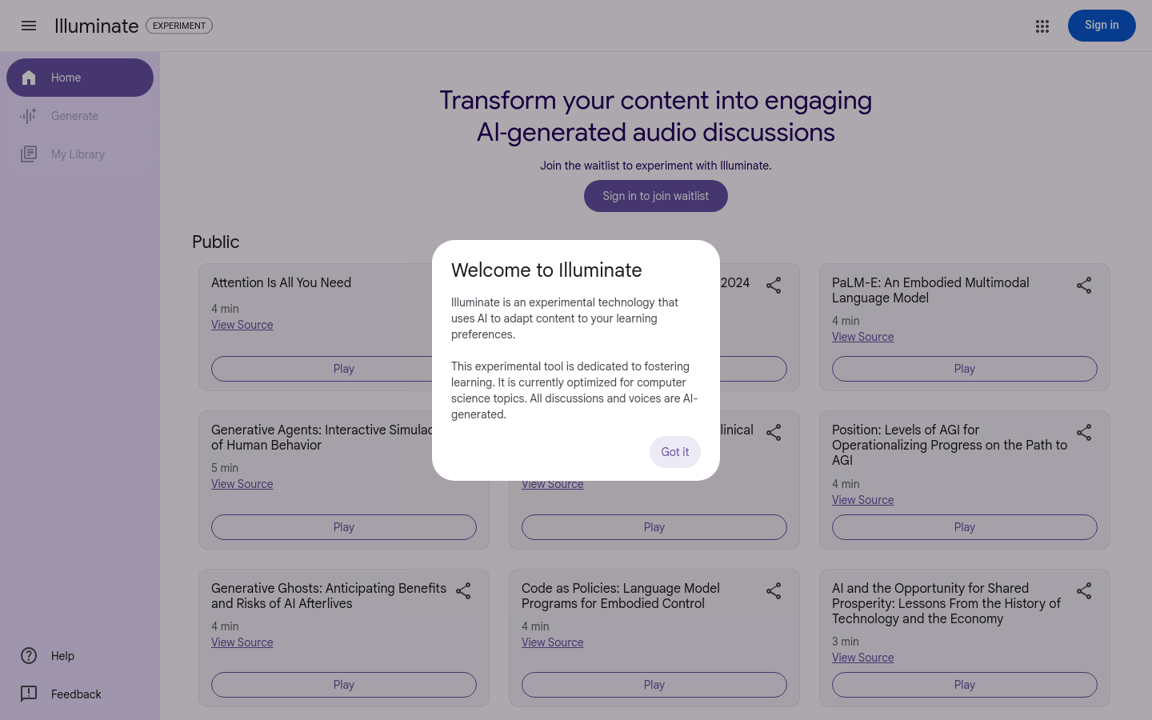This screenshot has width=1152, height=720.
Task: Play Generative Ghosts discussion
Action: [x=344, y=685]
